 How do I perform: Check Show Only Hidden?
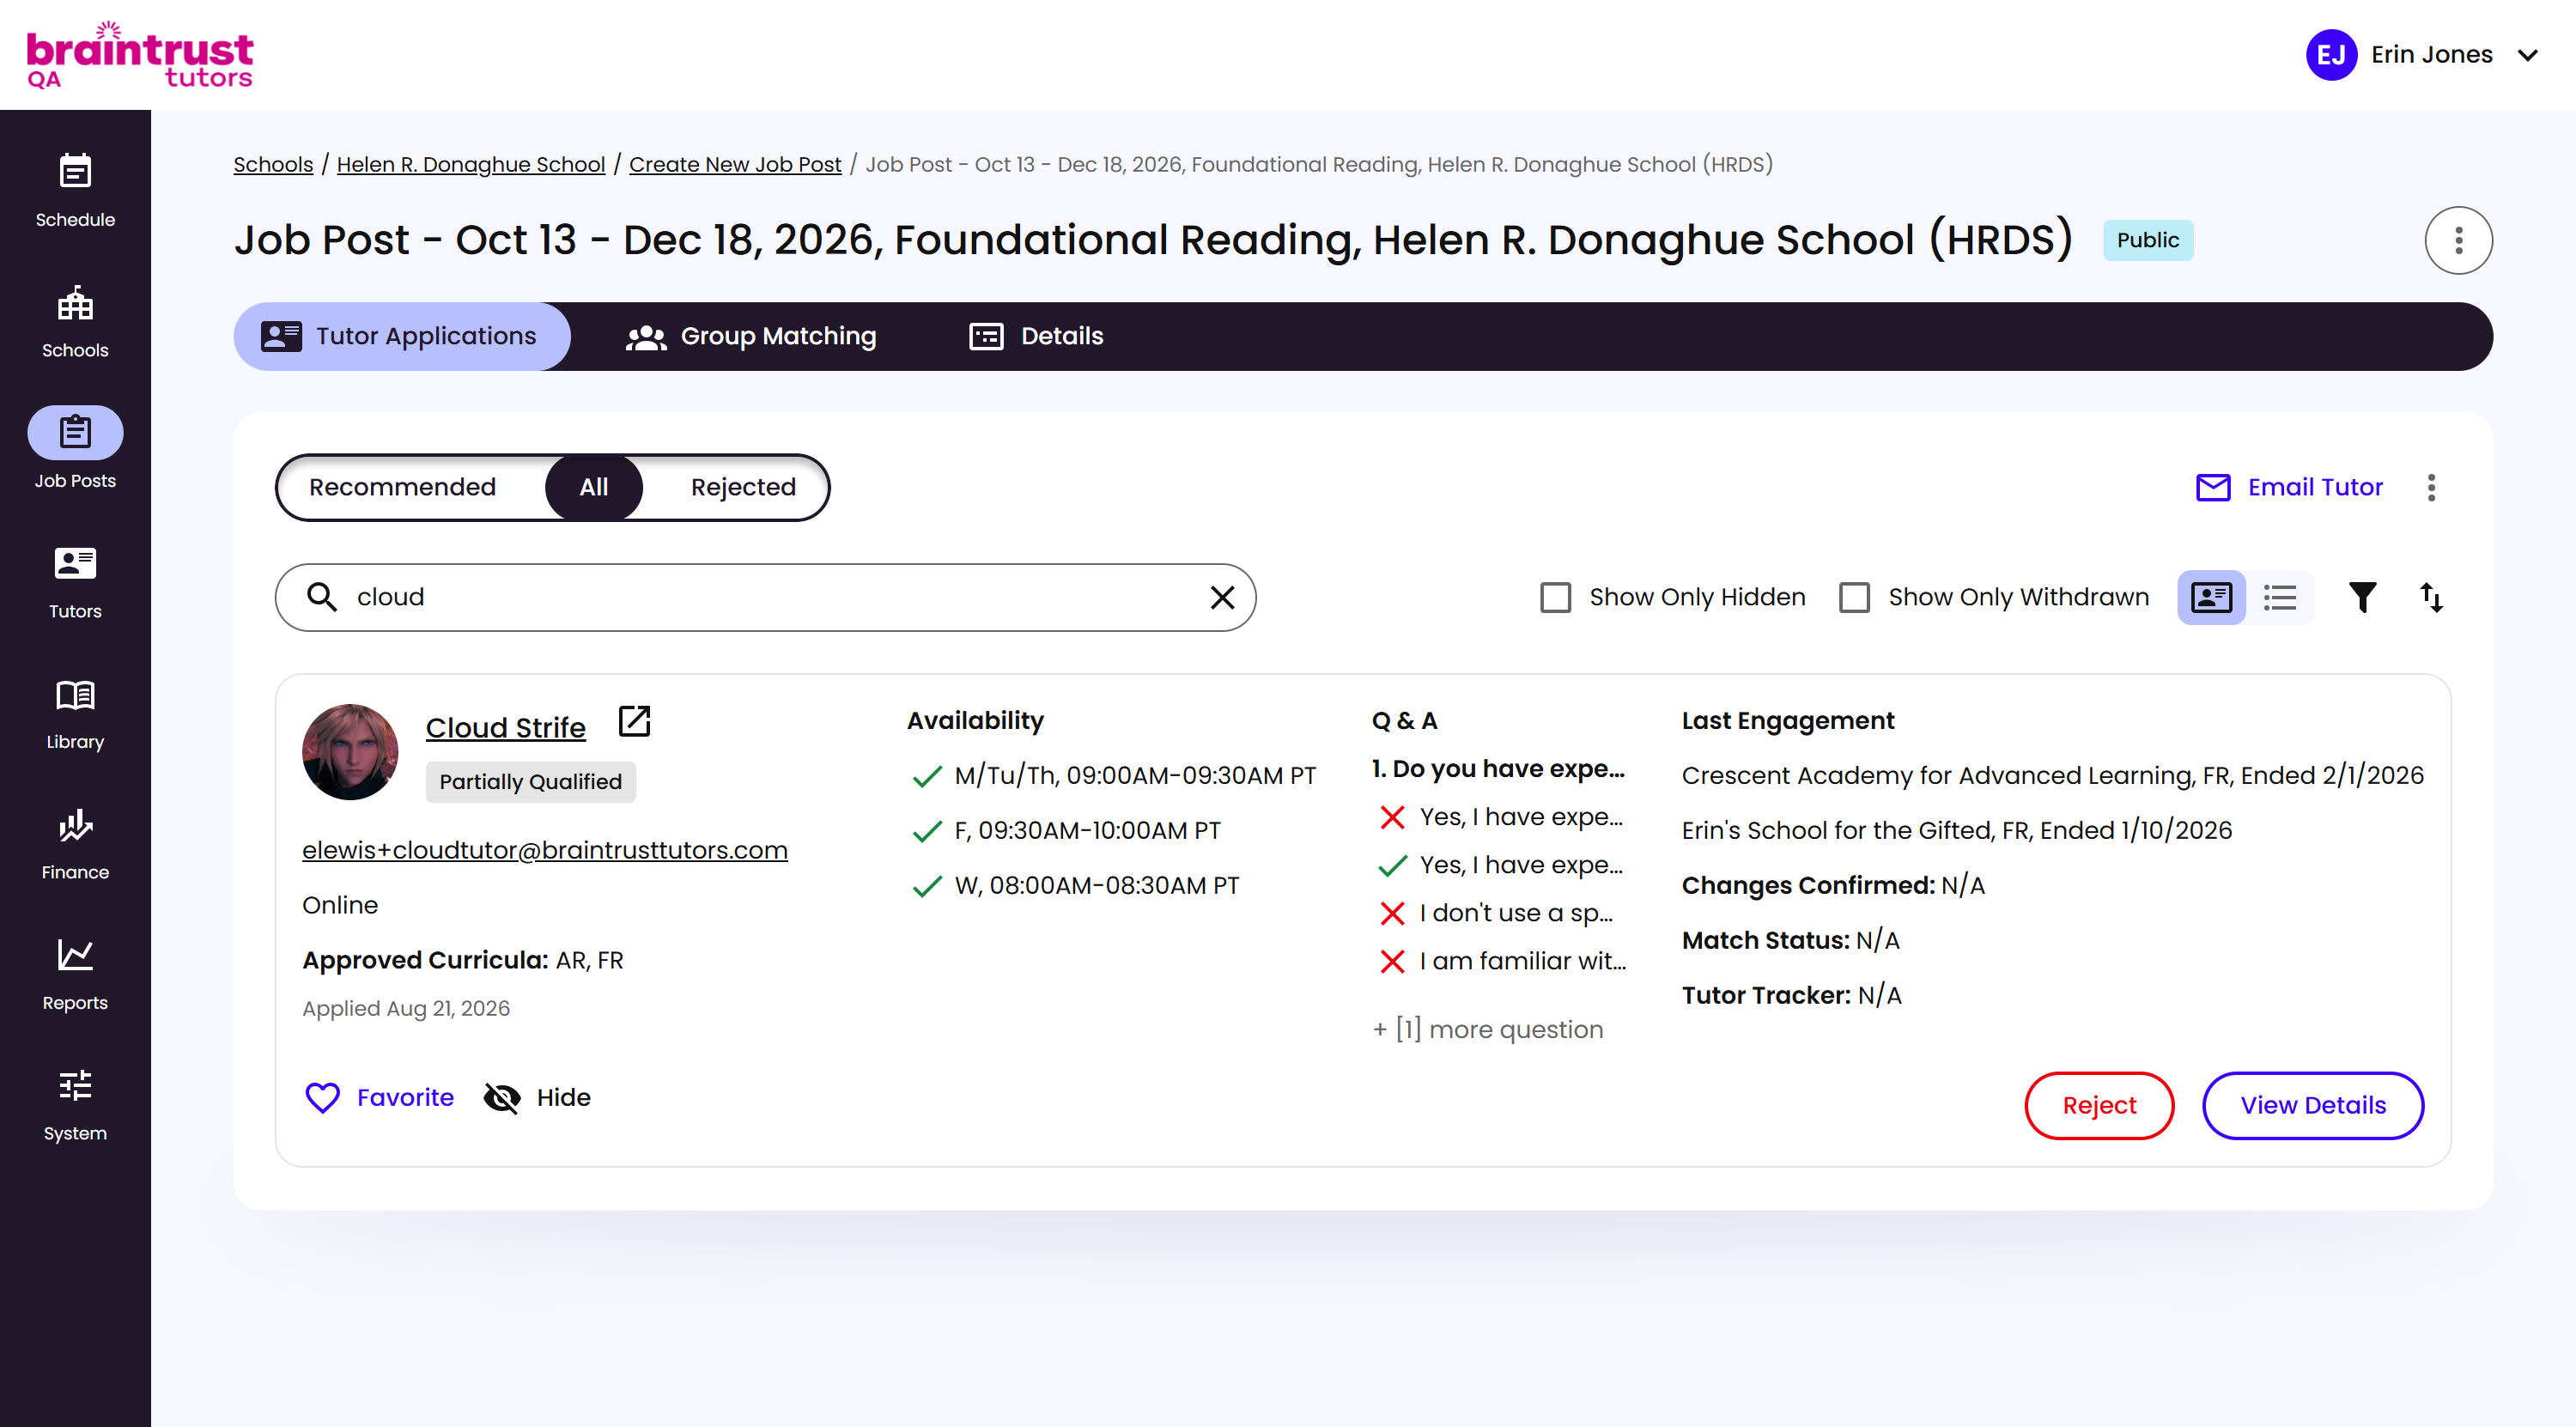point(1555,597)
